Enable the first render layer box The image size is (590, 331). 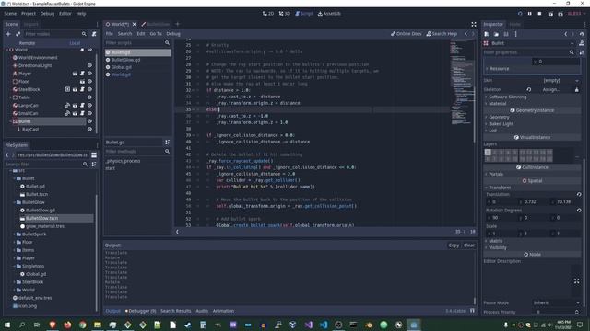(488, 153)
